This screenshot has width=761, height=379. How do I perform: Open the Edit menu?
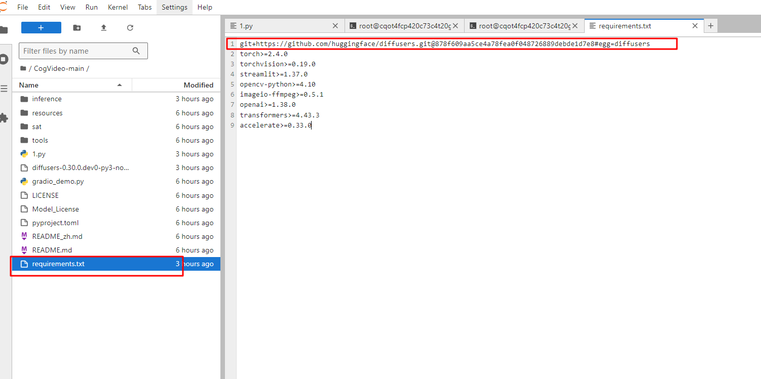44,7
